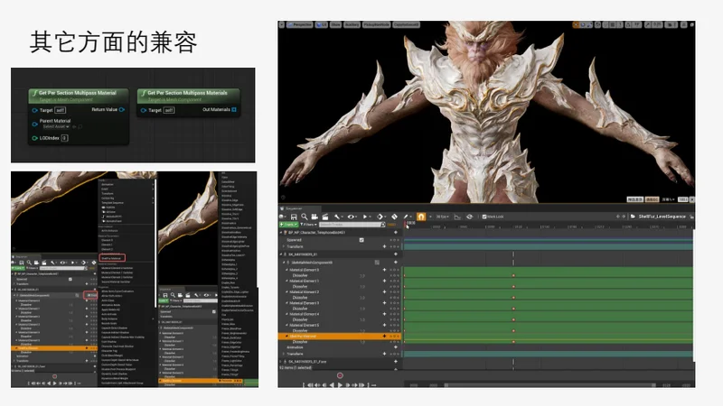Click the magnifier Browse icon in Sequencer toolbar
723x406 pixels.
tap(305, 217)
